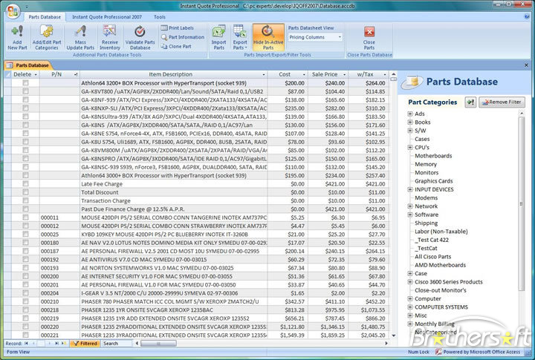Screen dimensions: 535x360
Task: Switch to Parts Database ribbon tab
Action: pos(45,17)
